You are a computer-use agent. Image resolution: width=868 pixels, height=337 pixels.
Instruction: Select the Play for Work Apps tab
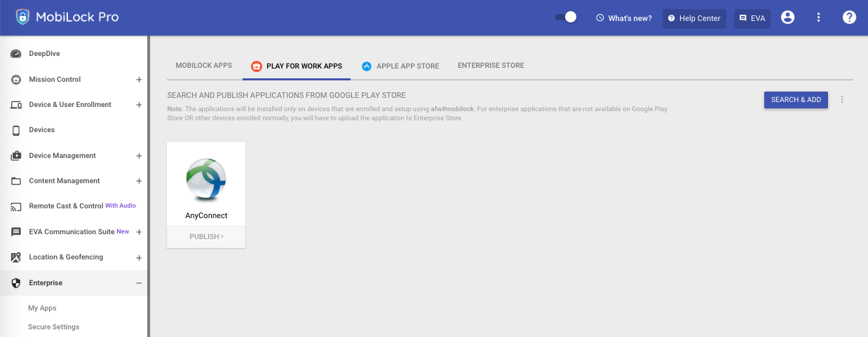(297, 66)
